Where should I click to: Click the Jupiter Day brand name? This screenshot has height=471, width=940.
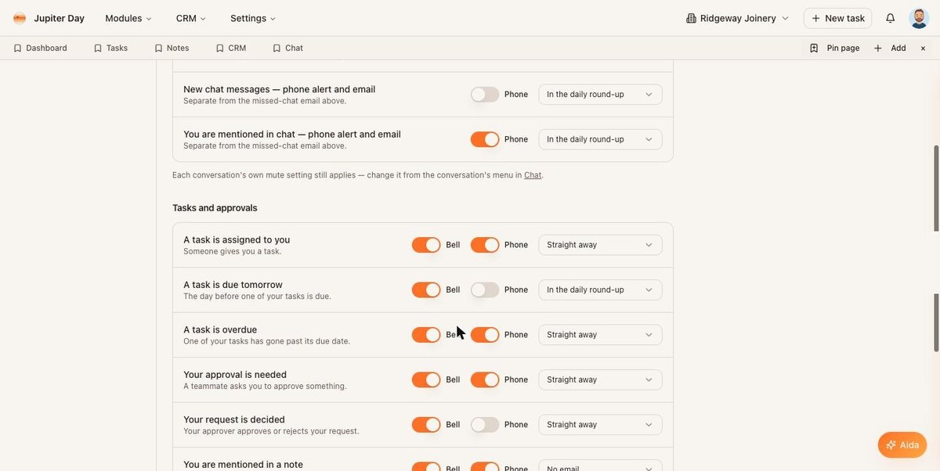[x=59, y=18]
